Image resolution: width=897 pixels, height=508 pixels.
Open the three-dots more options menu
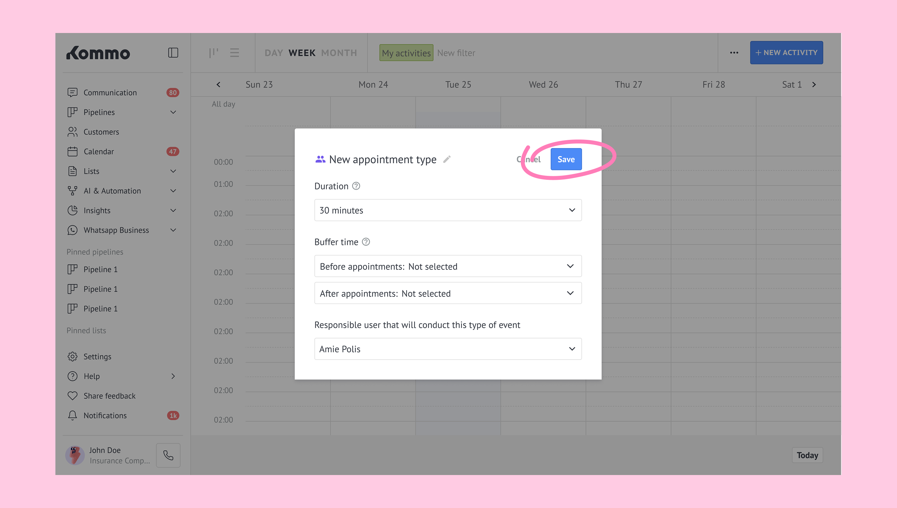[x=734, y=53]
